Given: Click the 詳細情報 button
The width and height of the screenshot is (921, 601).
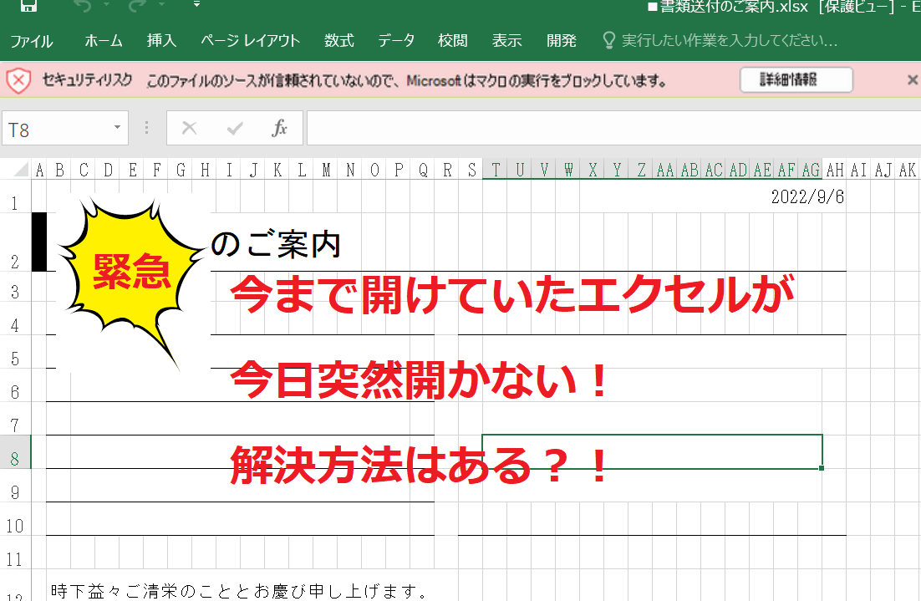Looking at the screenshot, I should tap(796, 80).
